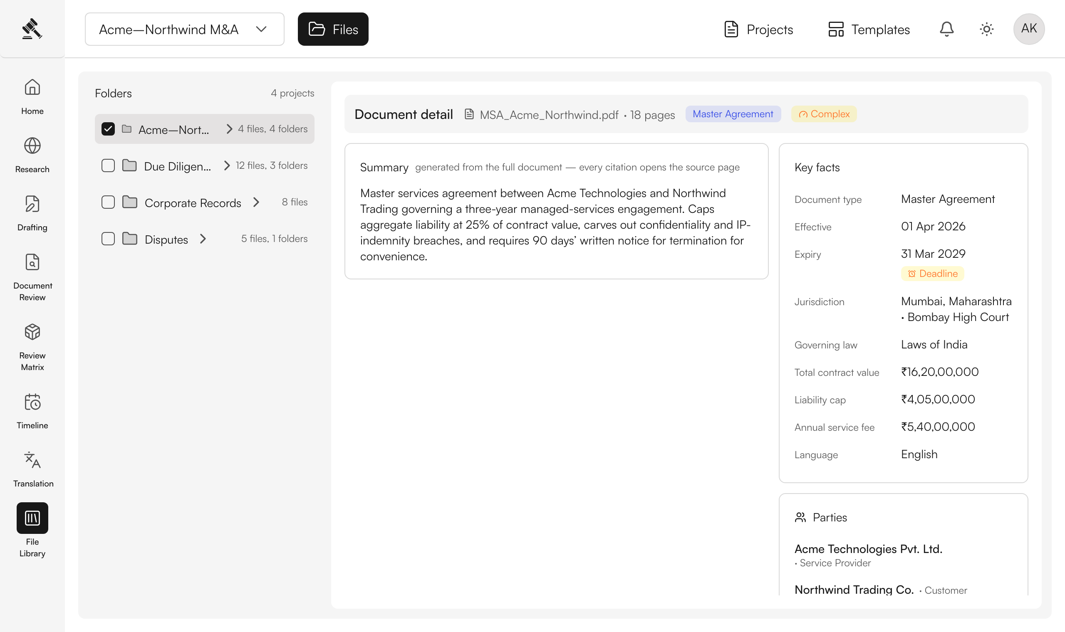Click folder icon of Disputes row
Screen dimensions: 1065x632
click(129, 239)
